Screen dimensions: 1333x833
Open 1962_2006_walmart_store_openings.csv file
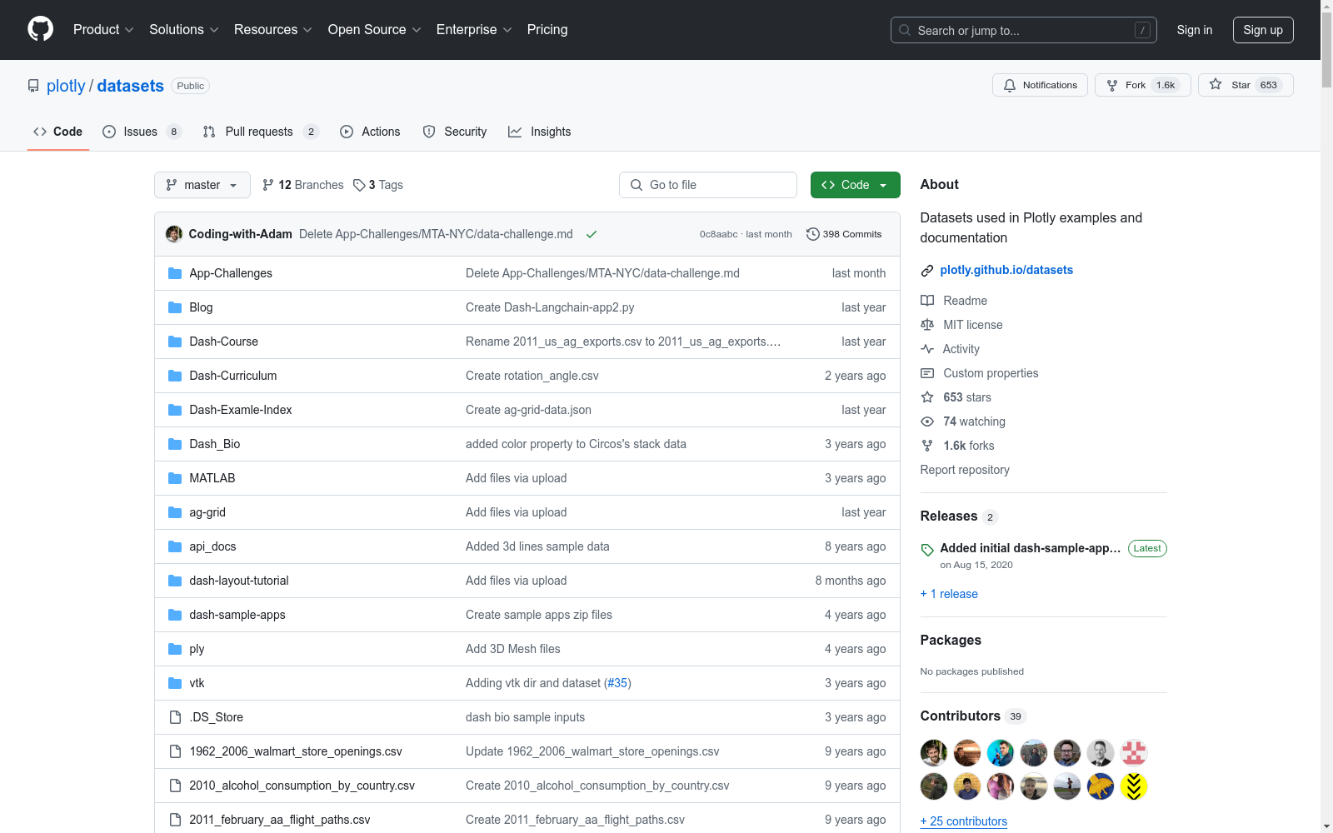296,751
